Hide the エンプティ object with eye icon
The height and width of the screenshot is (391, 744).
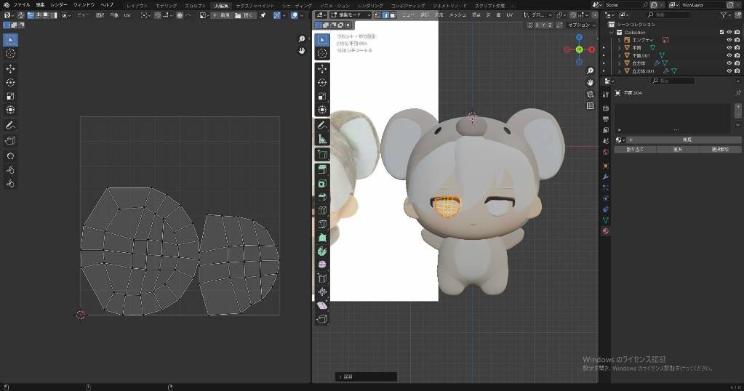729,40
